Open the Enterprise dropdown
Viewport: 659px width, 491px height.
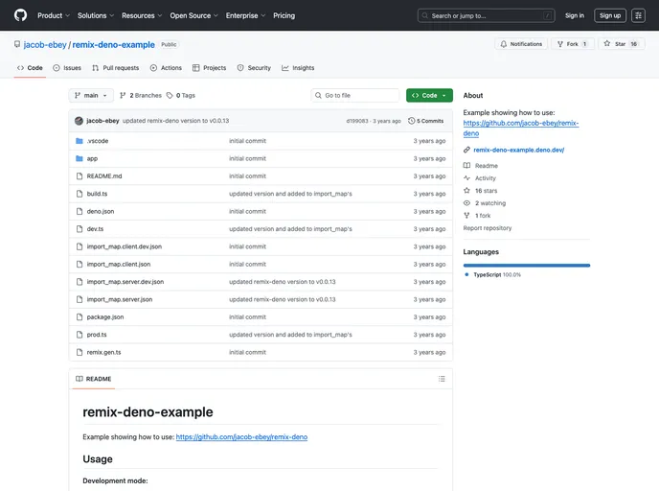pyautogui.click(x=245, y=15)
